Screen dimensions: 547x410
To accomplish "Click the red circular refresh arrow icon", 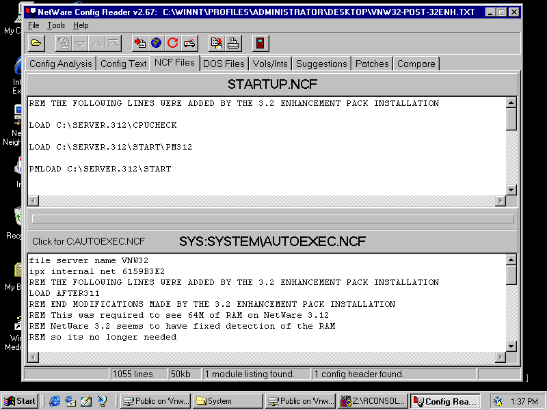I will coord(173,43).
